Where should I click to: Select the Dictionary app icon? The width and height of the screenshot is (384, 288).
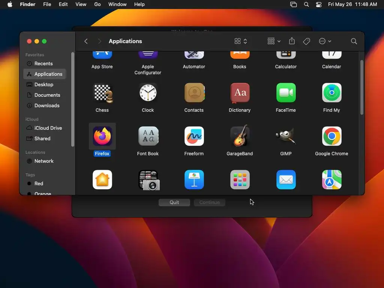240,93
